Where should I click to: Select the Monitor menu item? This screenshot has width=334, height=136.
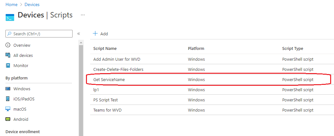(21, 66)
